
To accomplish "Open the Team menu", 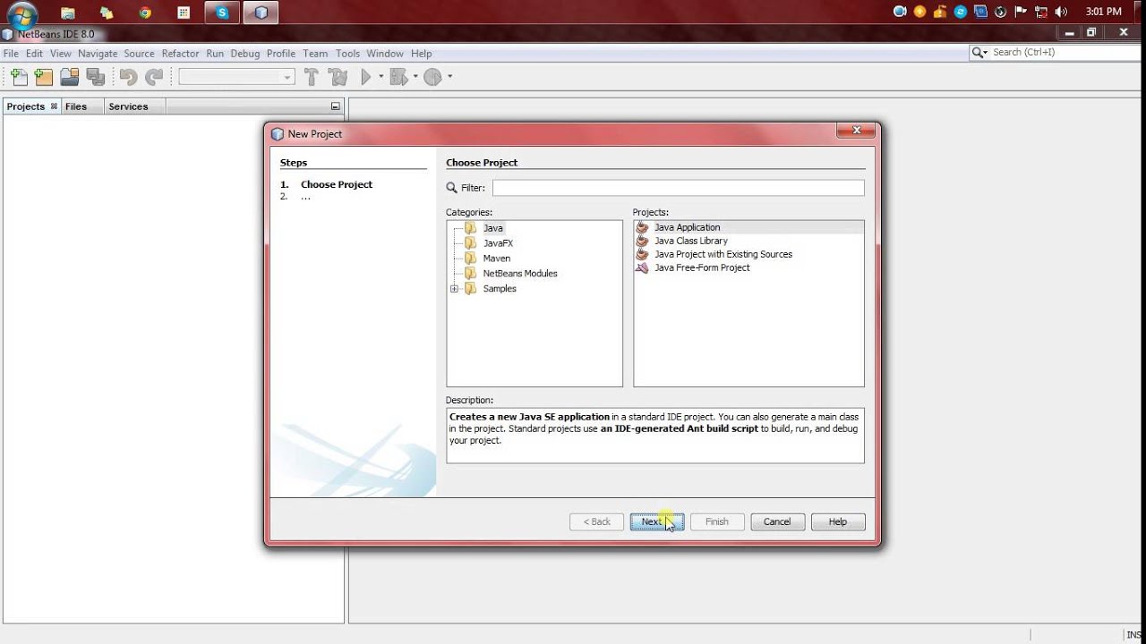I will (x=315, y=54).
